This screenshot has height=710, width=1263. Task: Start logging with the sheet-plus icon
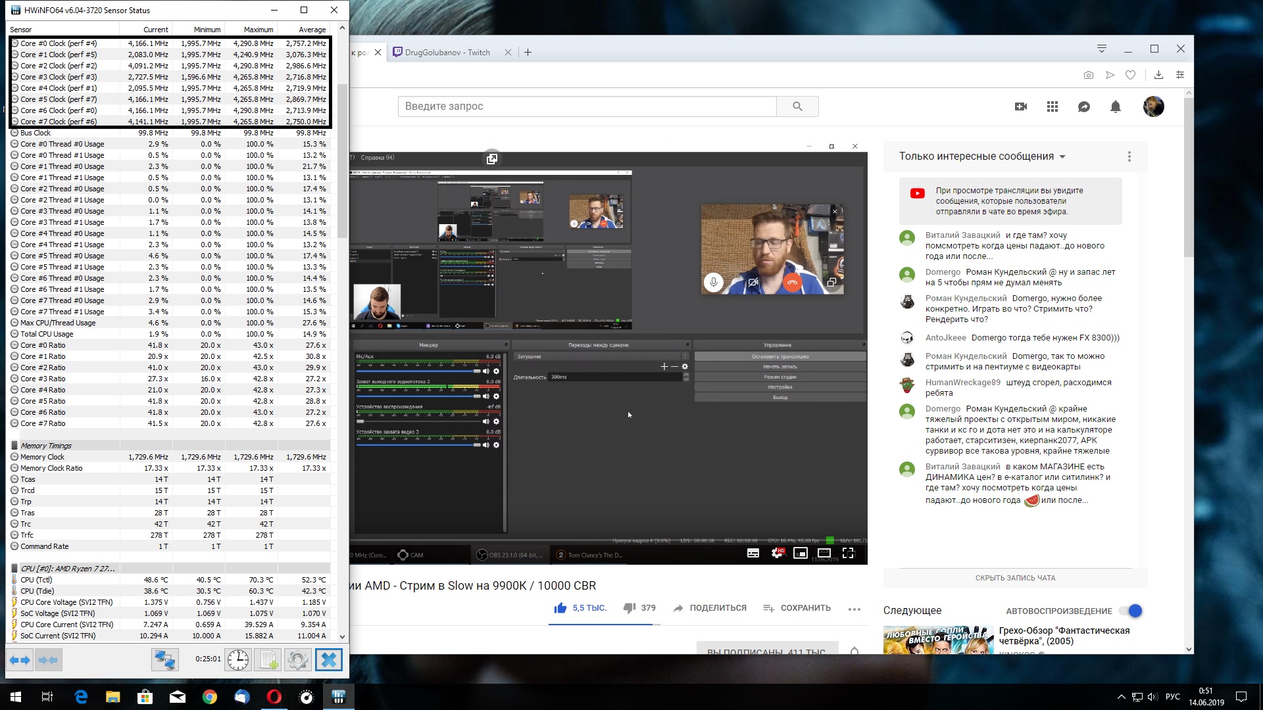[268, 659]
